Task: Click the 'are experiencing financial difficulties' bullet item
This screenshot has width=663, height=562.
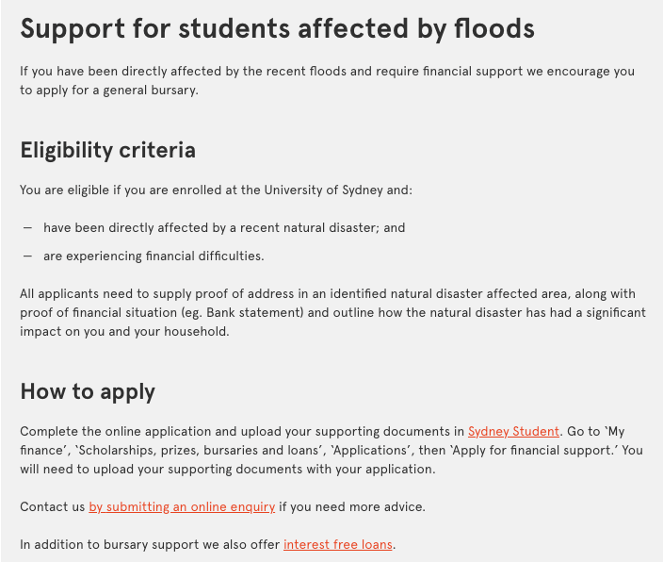Action: (x=154, y=256)
